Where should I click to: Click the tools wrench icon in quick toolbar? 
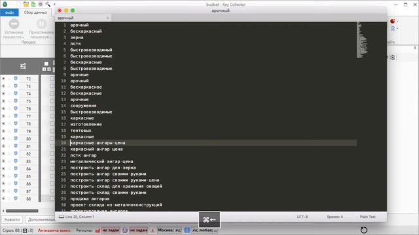point(48,4)
